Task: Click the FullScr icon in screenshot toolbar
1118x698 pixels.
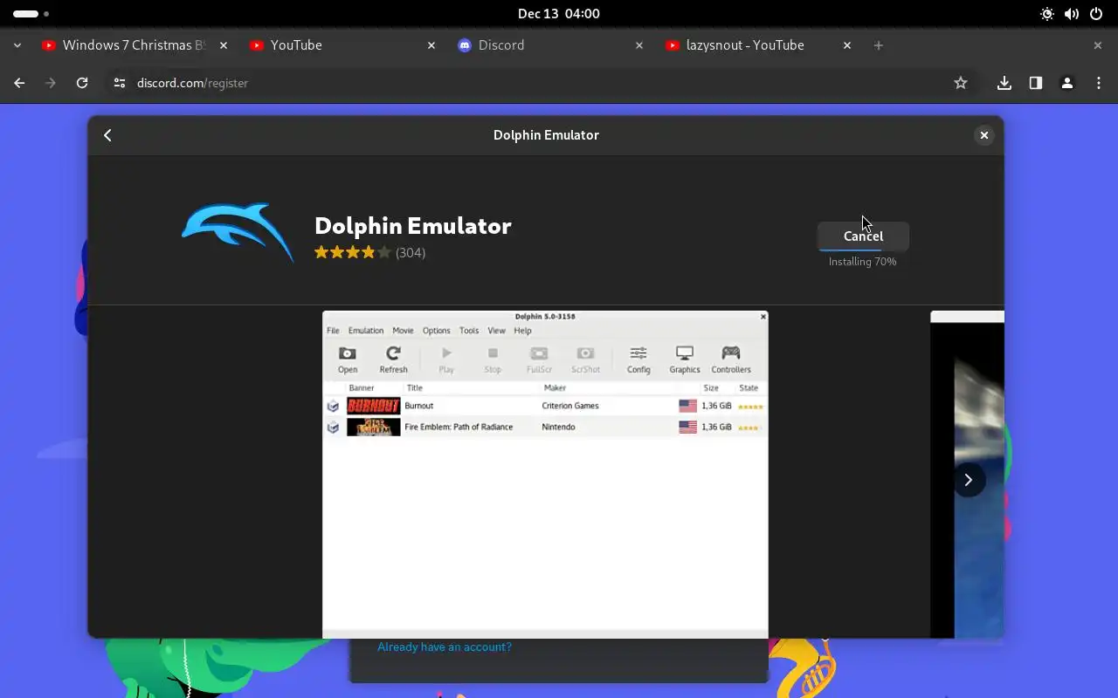Action: coord(539,359)
